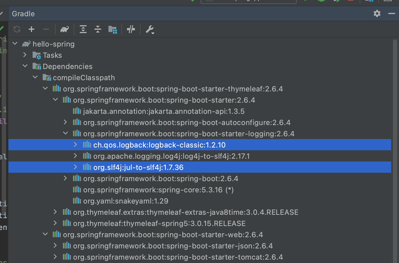The width and height of the screenshot is (399, 263).
Task: Click library icon beside spring-boot-starter-web:2.6.4
Action: (57, 234)
